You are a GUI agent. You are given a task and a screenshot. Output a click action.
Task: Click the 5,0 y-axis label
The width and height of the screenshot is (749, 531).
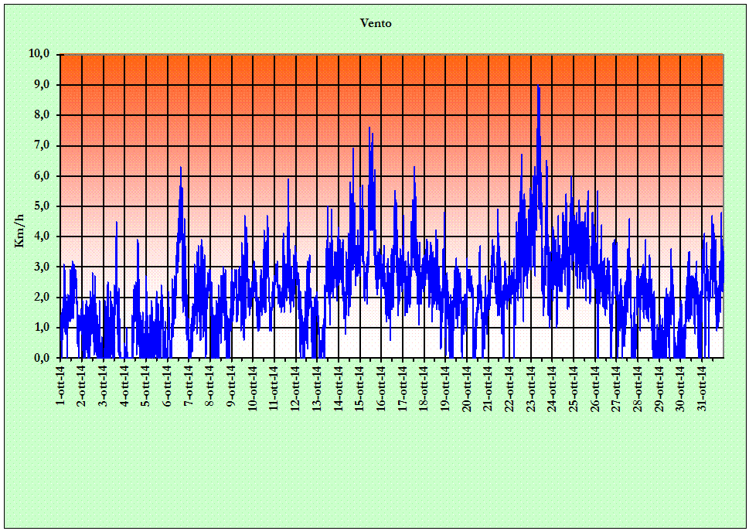(x=42, y=206)
